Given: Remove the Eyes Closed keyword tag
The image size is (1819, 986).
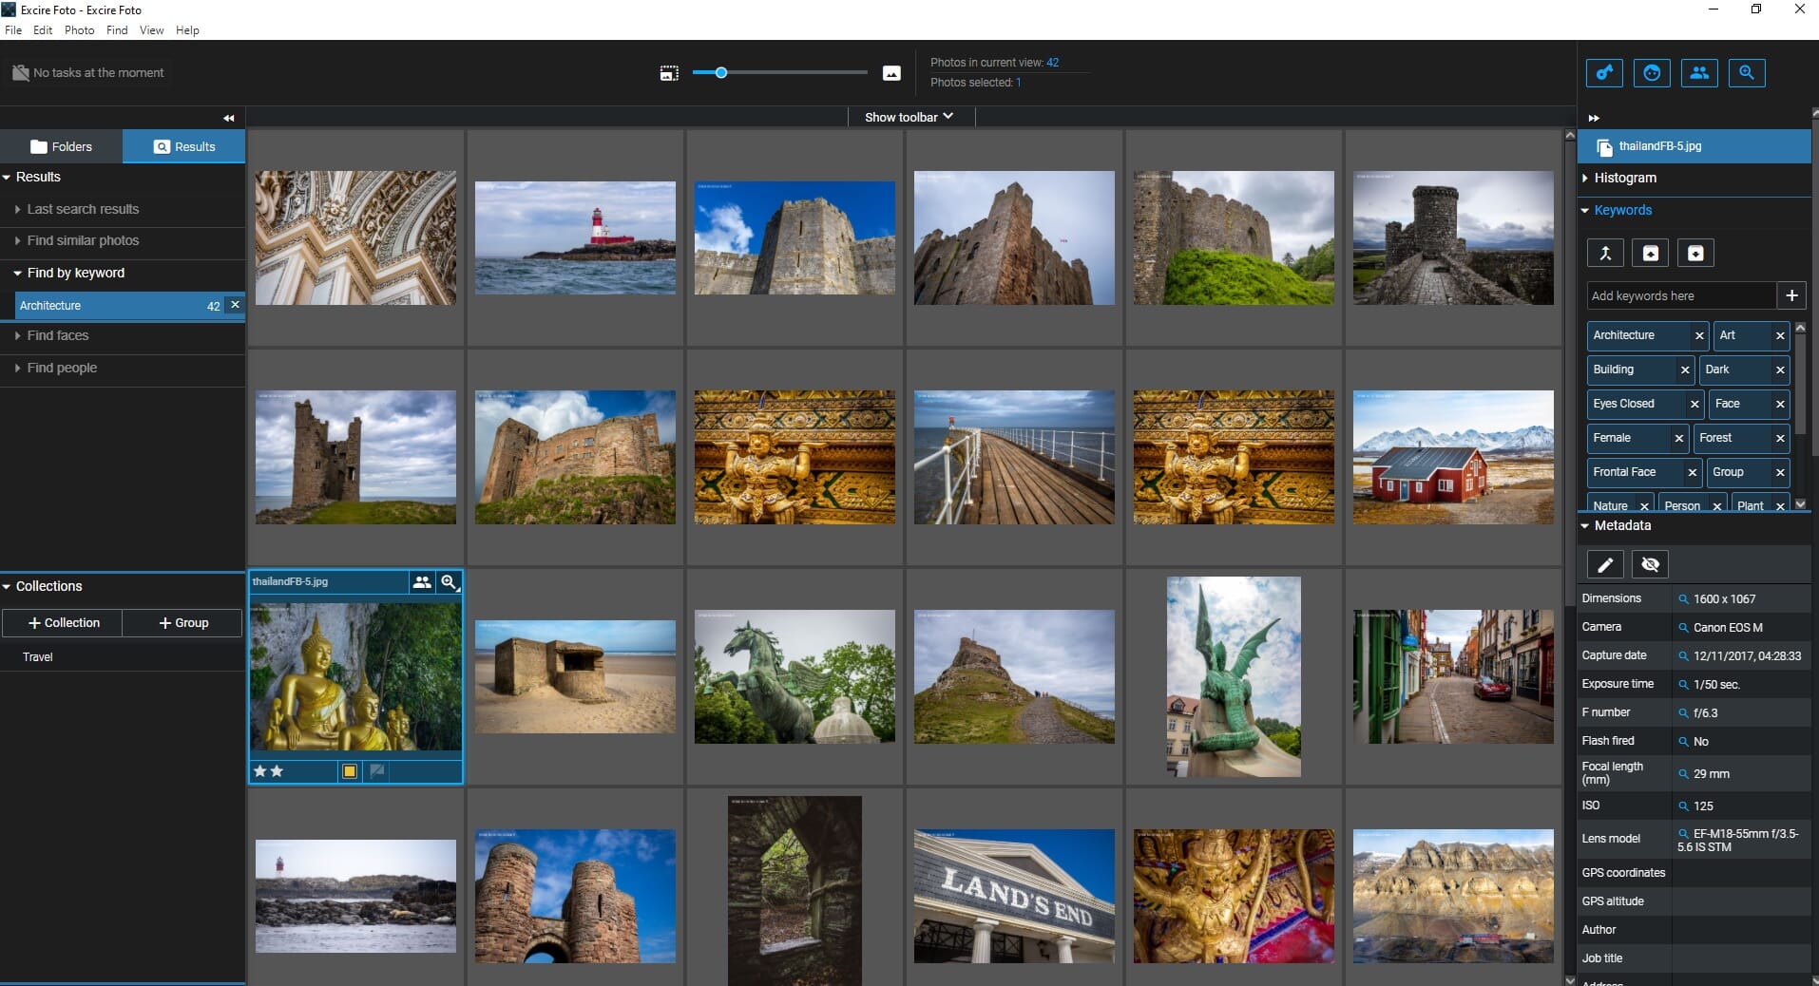Looking at the screenshot, I should tap(1695, 404).
